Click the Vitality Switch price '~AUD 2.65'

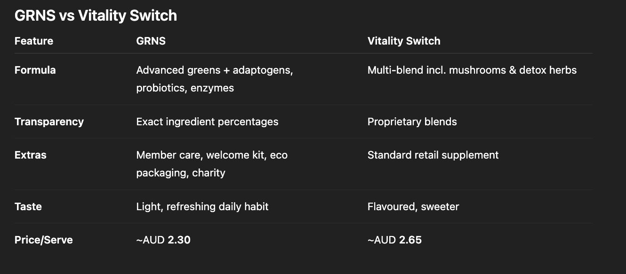click(x=394, y=240)
